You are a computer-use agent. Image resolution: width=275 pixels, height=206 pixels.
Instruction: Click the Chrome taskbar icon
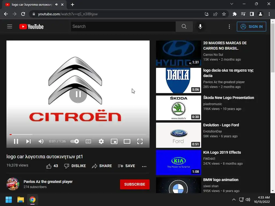[32, 200]
